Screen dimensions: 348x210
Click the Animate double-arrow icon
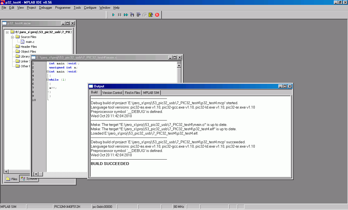[126, 15]
